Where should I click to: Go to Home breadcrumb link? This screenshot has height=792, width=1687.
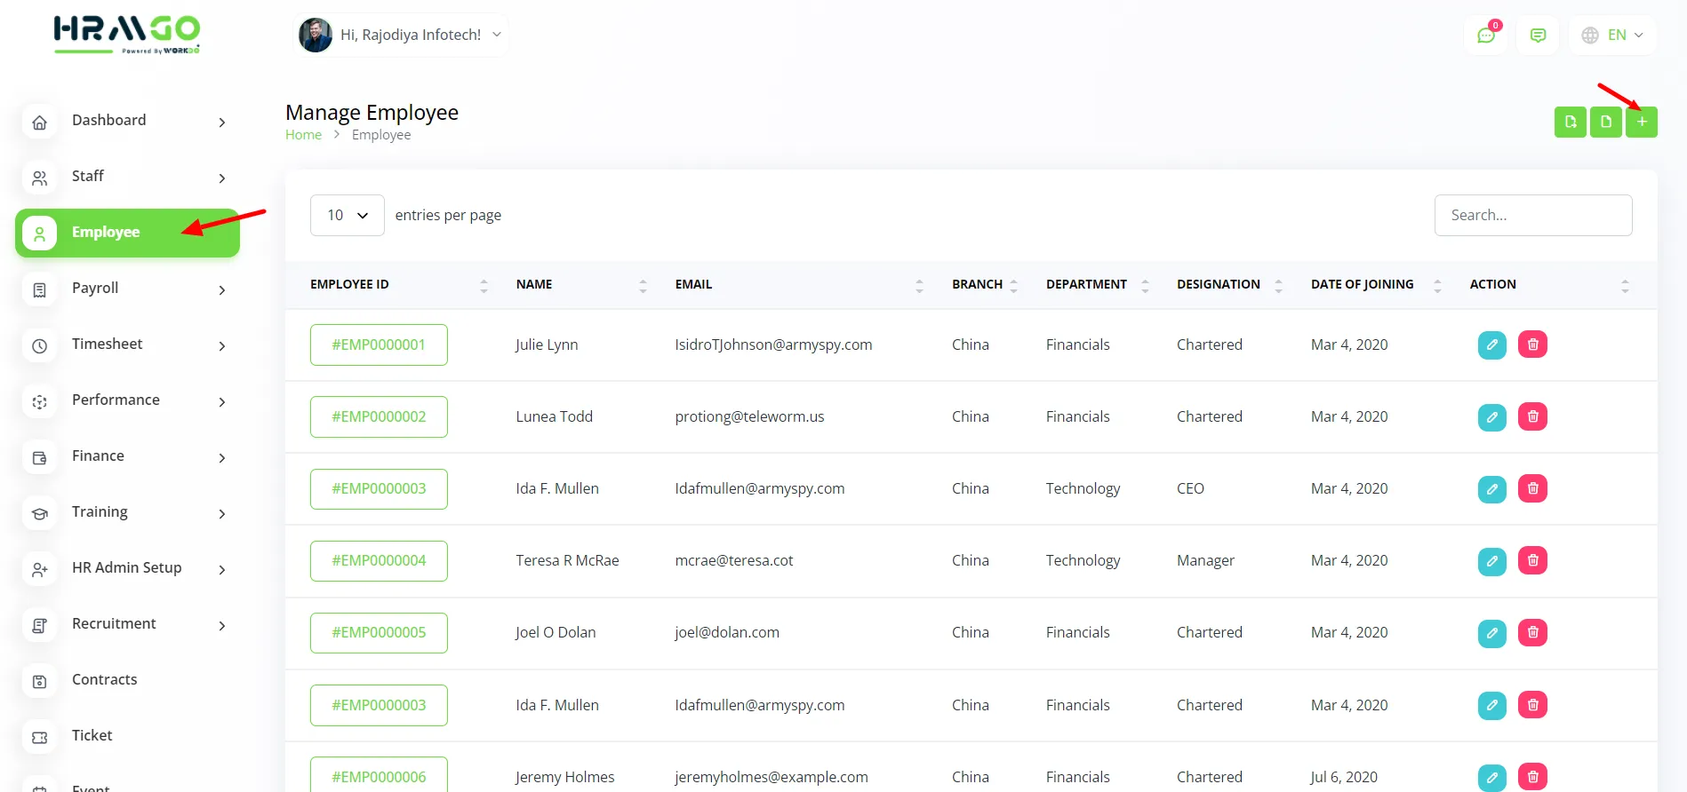point(303,135)
